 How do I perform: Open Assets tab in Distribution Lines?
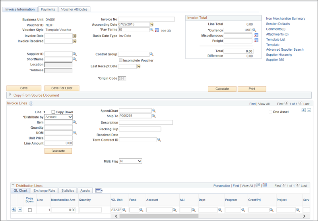[85, 191]
